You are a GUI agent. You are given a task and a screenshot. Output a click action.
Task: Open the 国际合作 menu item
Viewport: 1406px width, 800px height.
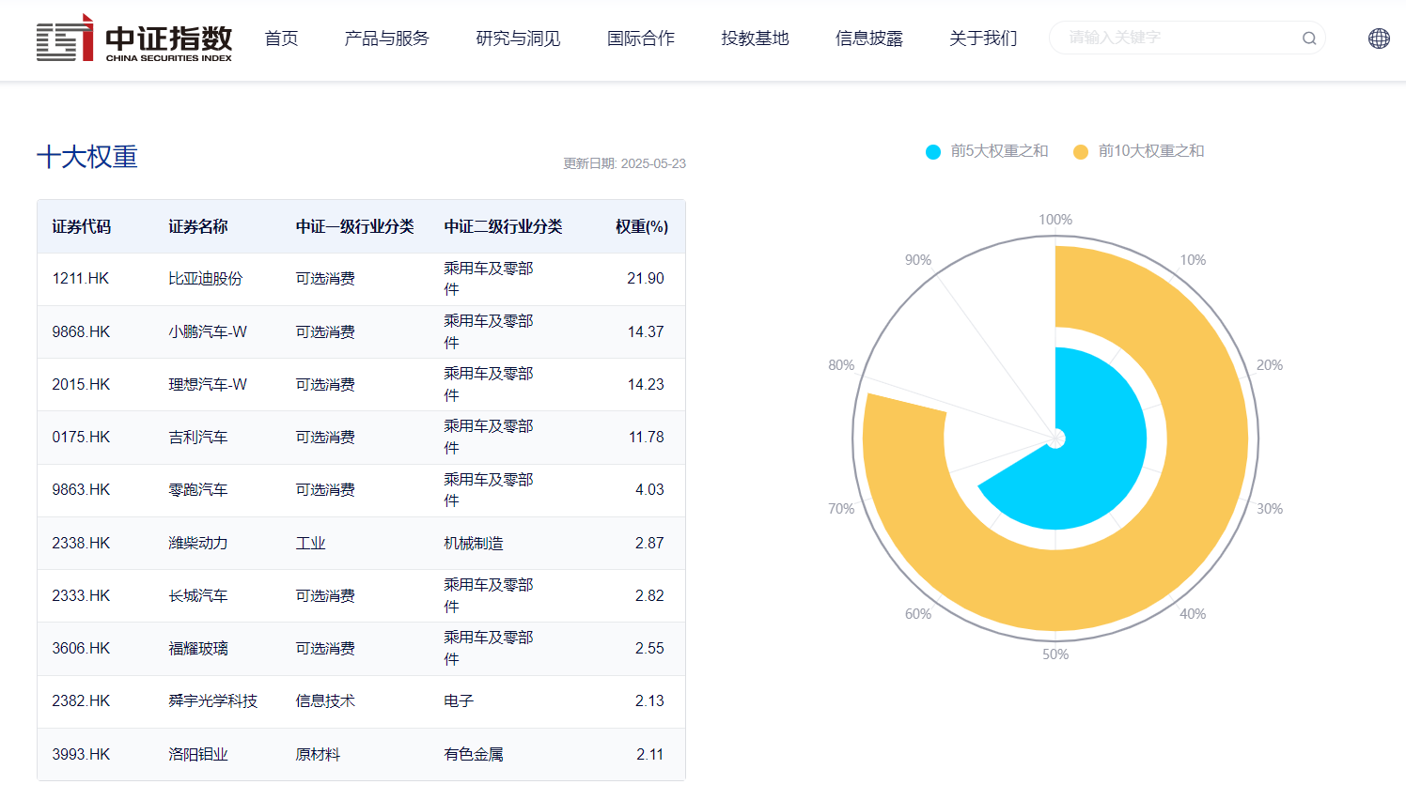pos(641,38)
